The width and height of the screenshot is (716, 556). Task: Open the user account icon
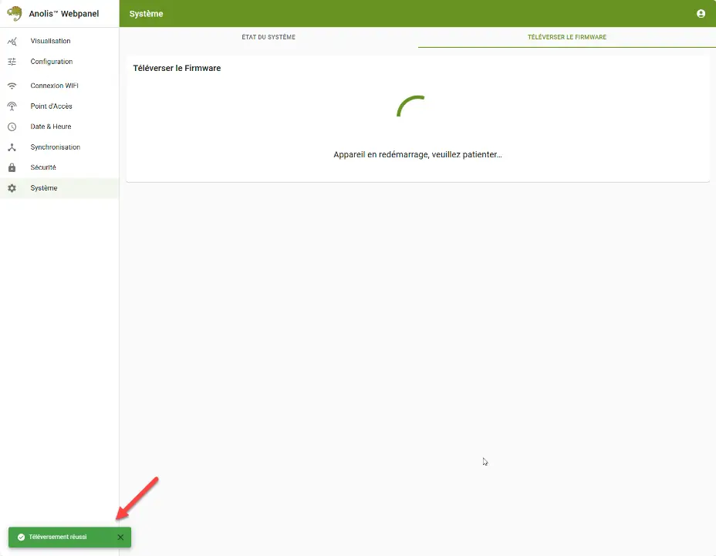(701, 14)
